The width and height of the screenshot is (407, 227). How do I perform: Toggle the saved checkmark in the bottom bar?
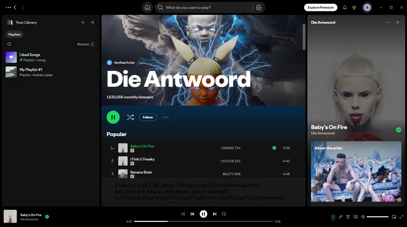pyautogui.click(x=47, y=217)
